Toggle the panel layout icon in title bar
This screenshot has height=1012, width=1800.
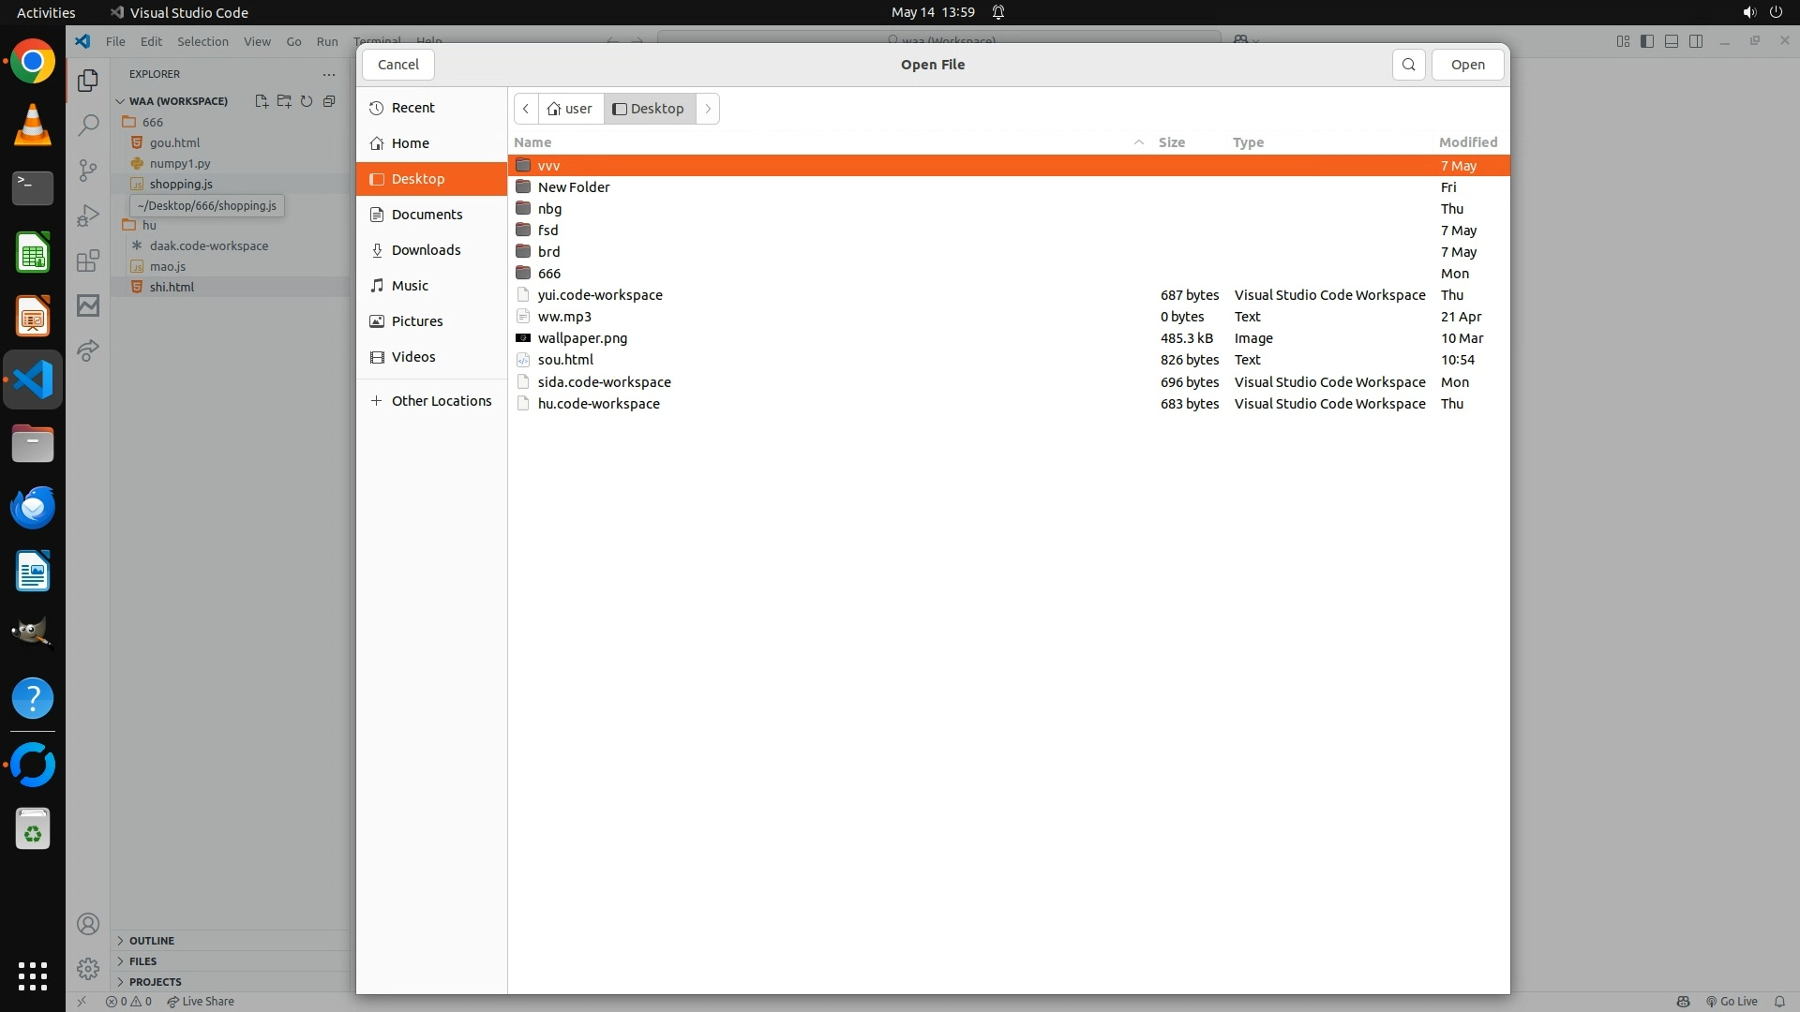pos(1672,41)
